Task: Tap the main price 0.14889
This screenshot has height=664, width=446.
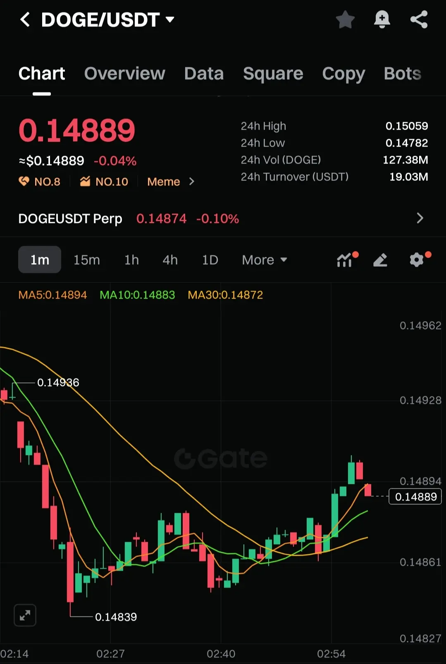Action: (77, 130)
